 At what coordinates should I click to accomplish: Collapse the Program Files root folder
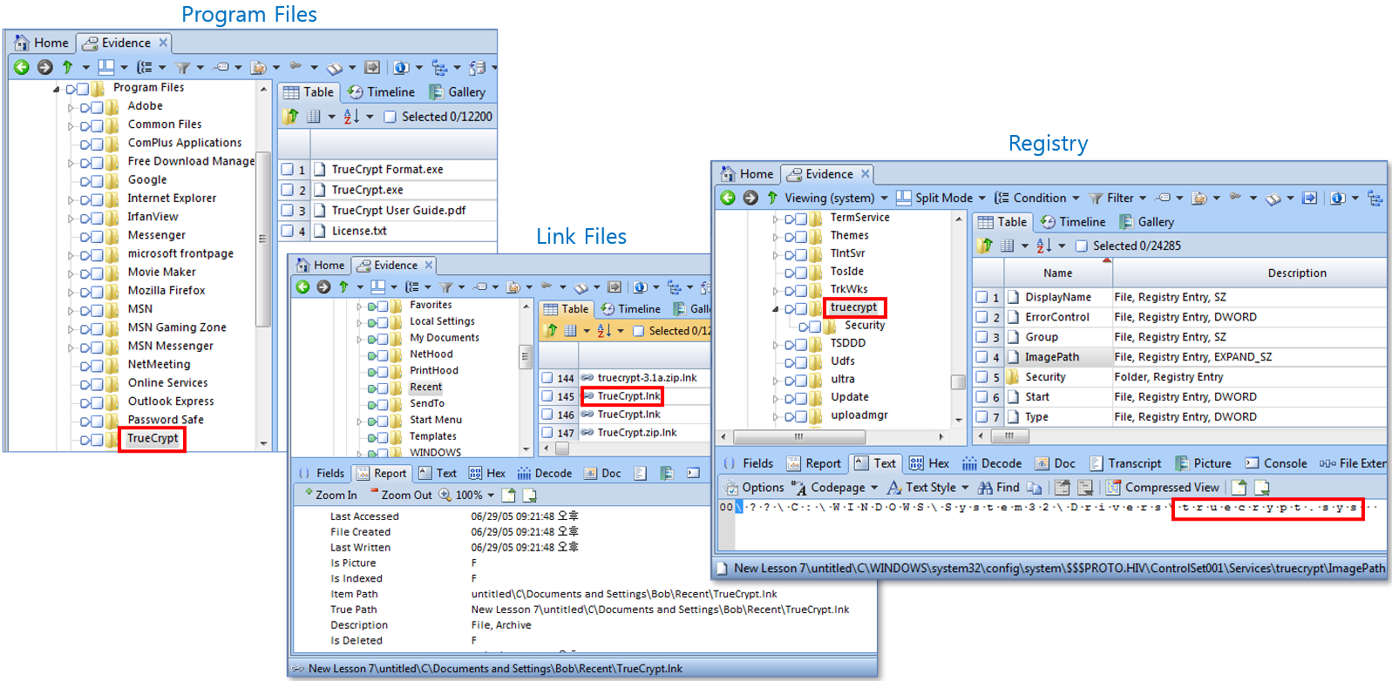[57, 89]
